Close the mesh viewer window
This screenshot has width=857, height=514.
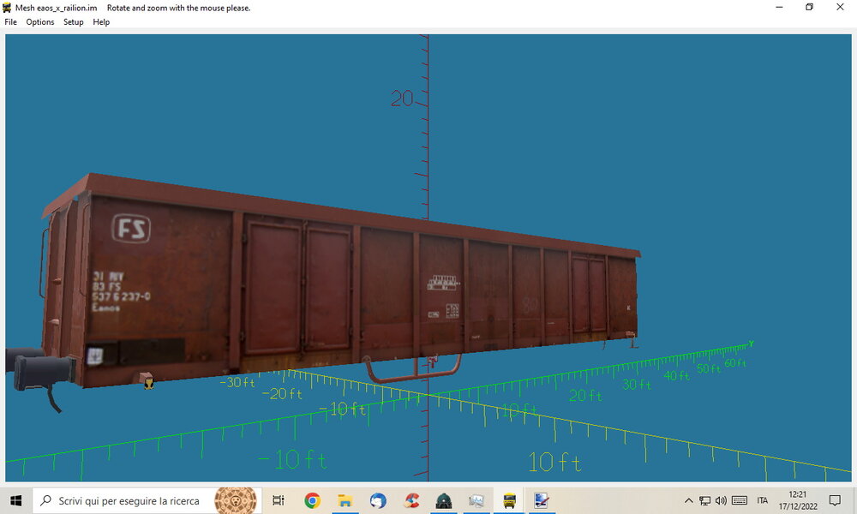pyautogui.click(x=840, y=7)
